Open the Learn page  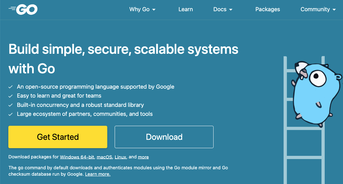tap(186, 9)
